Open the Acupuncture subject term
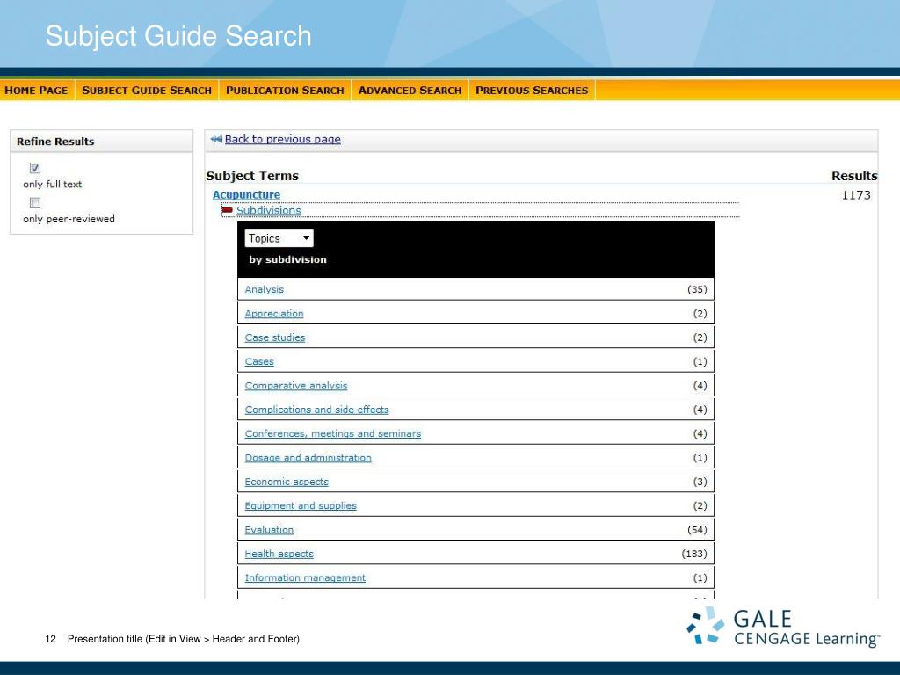The image size is (900, 675). point(246,194)
